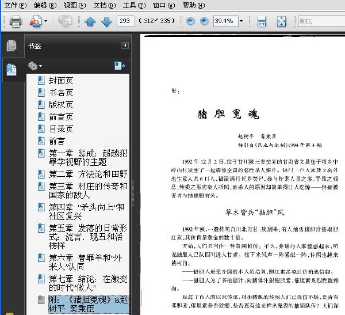Screen dimensions: 345x315
Task: Open the bookmarks options gear menu
Action: pos(34,66)
